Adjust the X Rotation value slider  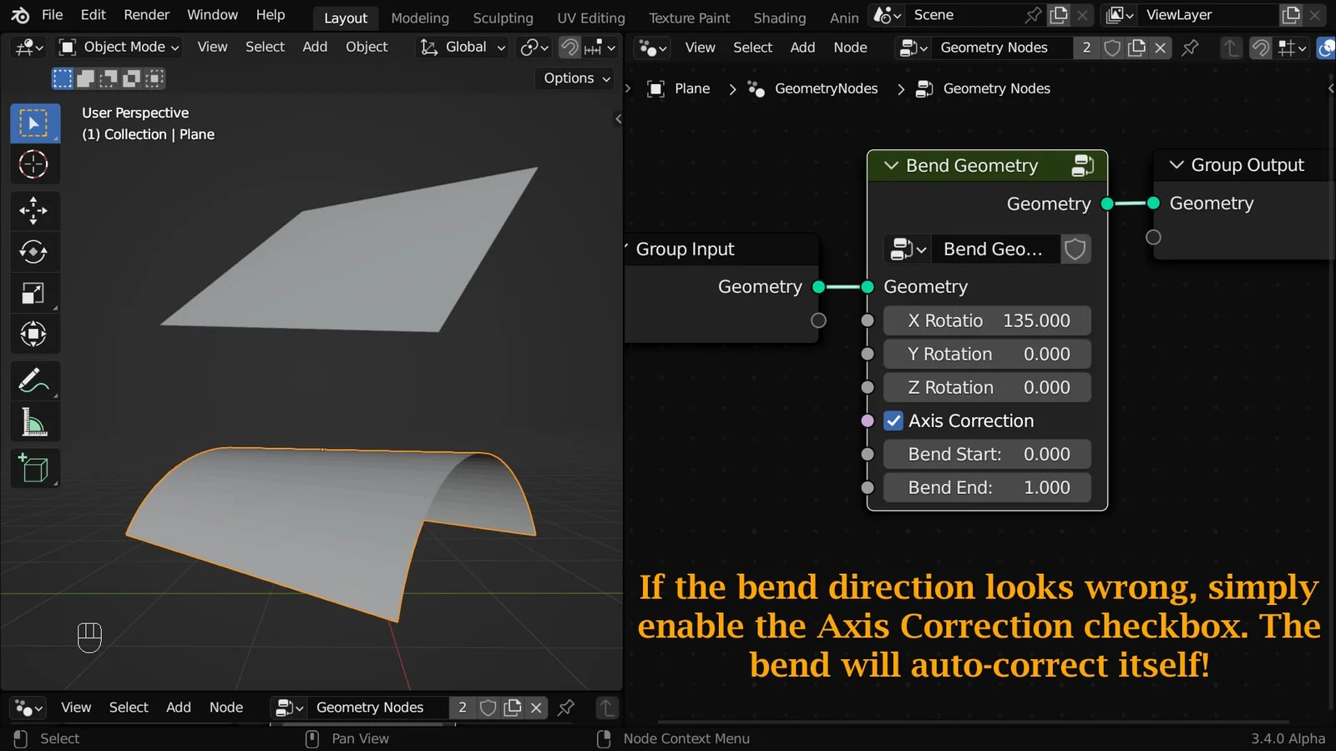(986, 320)
